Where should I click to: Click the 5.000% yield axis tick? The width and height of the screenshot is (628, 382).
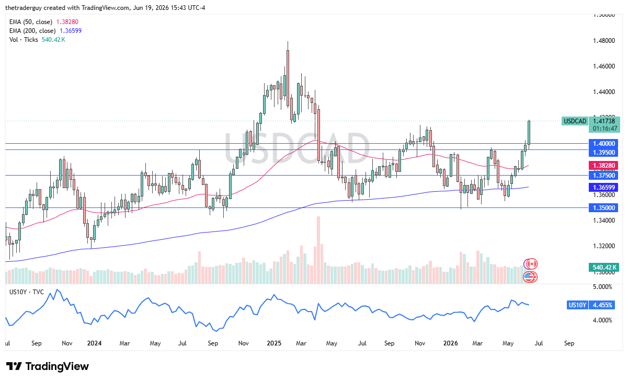(x=602, y=287)
